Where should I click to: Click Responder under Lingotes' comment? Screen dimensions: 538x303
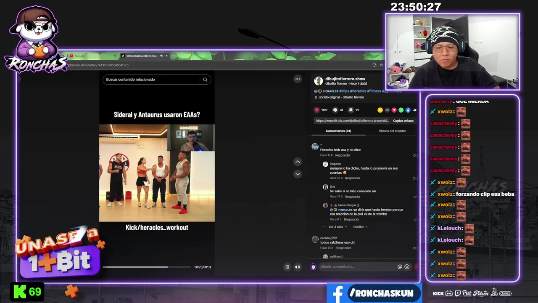pyautogui.click(x=352, y=178)
